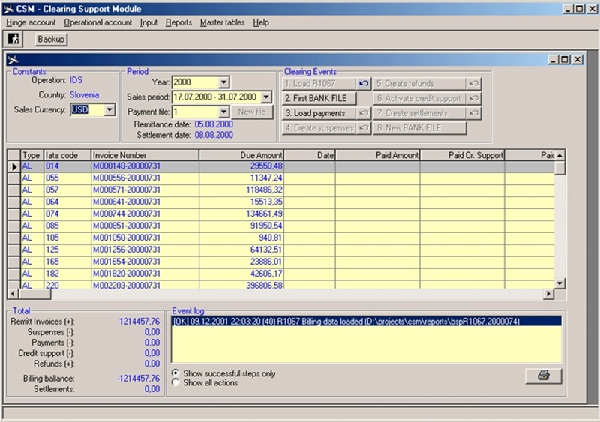Click the Backup button
600x422 pixels.
(51, 39)
